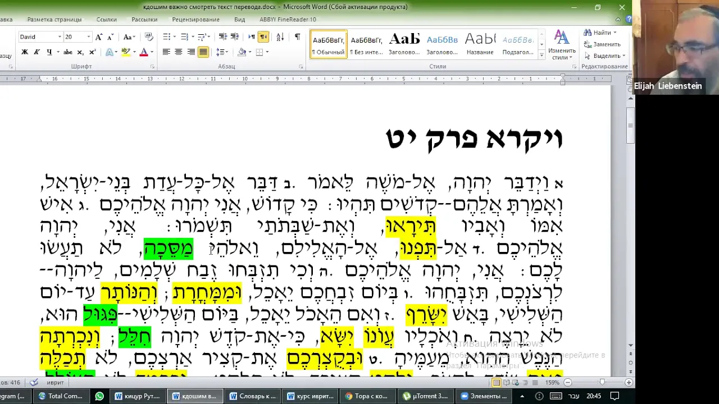
Task: Open underline style dropdown arrow
Action: [x=57, y=52]
